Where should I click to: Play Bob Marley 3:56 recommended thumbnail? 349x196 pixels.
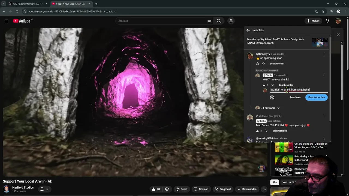(284, 160)
